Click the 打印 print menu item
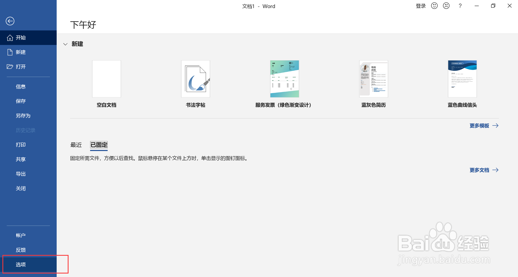 pos(21,145)
